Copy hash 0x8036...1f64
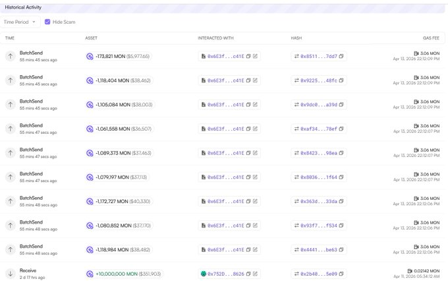Screen dimensions: 448x281 coord(341,177)
